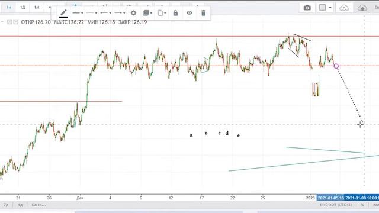Click the ОТКР 126.20 value
Screen dimensions: 379x213
coord(36,22)
